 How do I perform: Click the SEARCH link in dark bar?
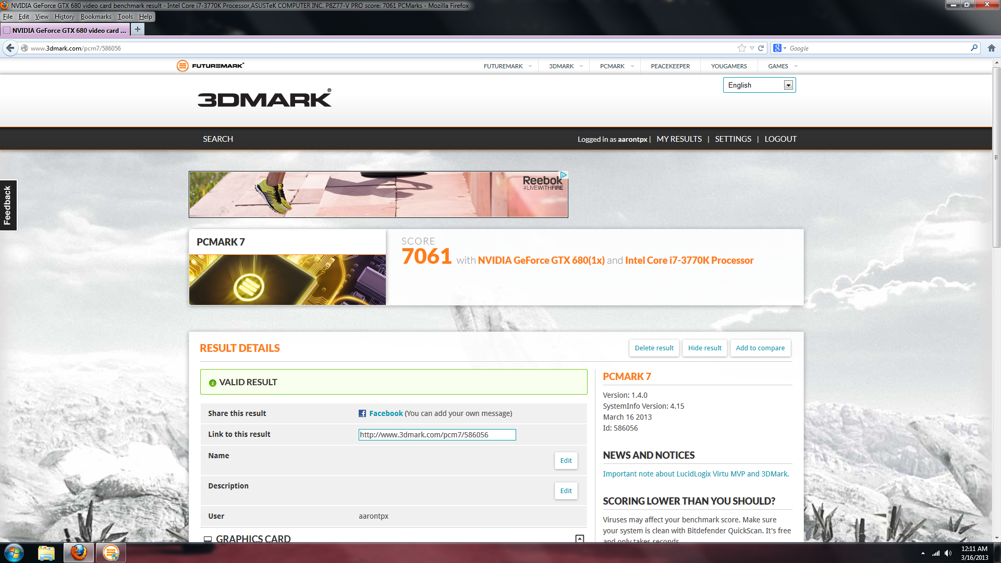click(x=218, y=139)
